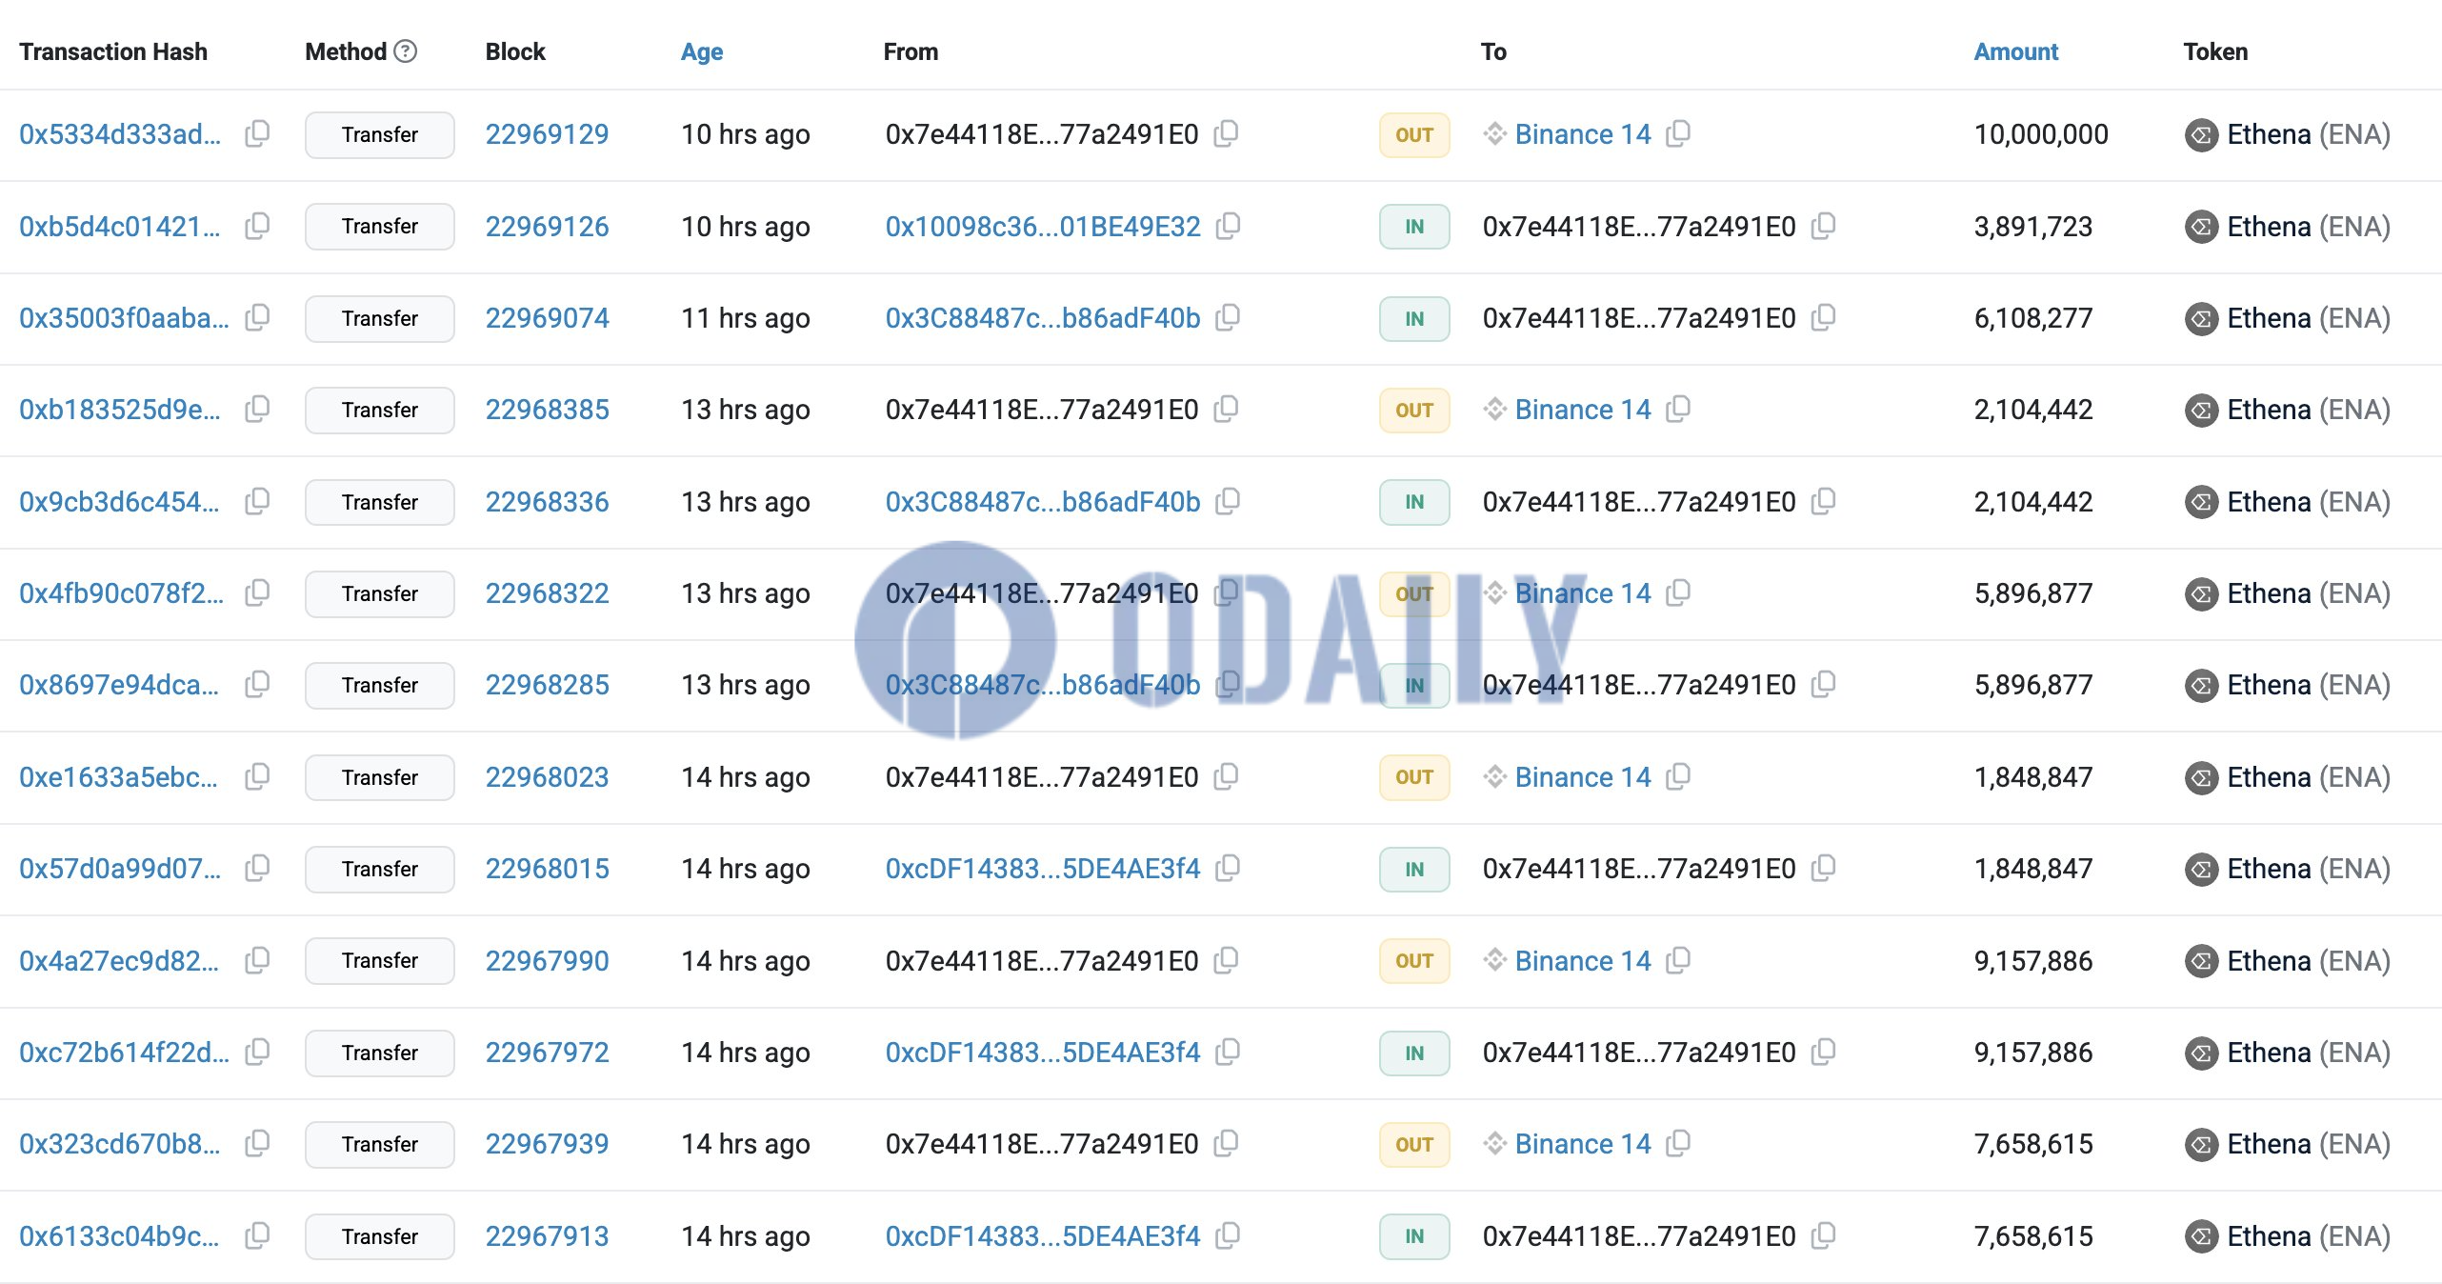This screenshot has width=2442, height=1284.
Task: Open block 22969074
Action: [x=547, y=318]
